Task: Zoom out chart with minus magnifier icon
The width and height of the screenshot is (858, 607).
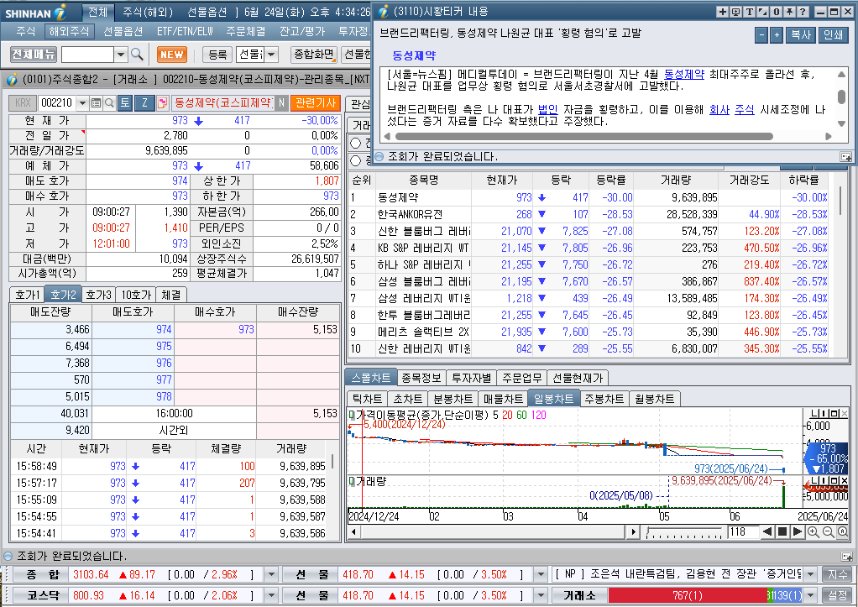Action: 828,532
